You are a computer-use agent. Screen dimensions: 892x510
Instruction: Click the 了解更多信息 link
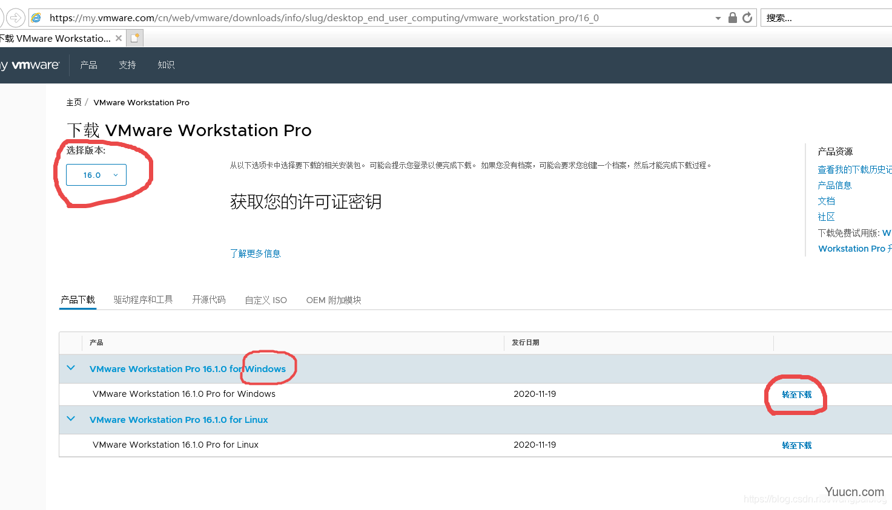click(x=255, y=253)
